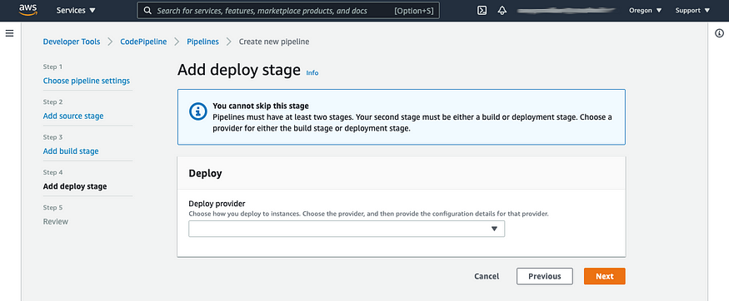Go back to Add build stage step

click(x=71, y=151)
